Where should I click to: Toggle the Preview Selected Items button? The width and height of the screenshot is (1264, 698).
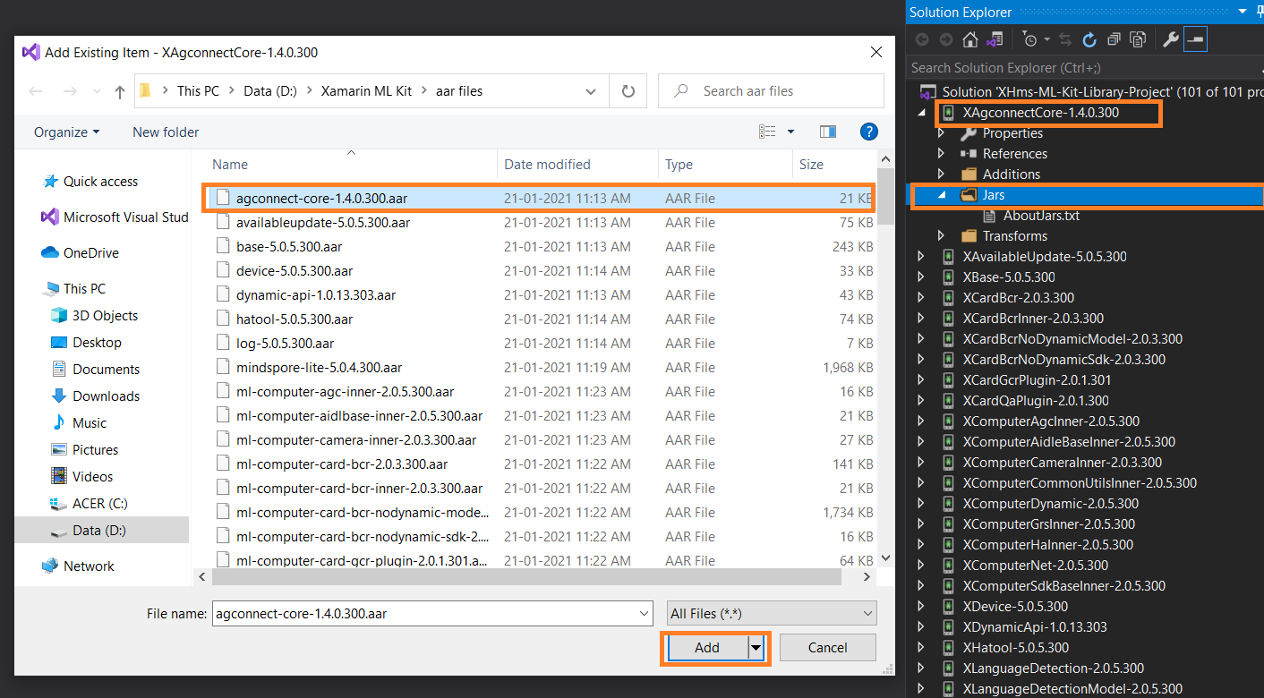point(1195,39)
